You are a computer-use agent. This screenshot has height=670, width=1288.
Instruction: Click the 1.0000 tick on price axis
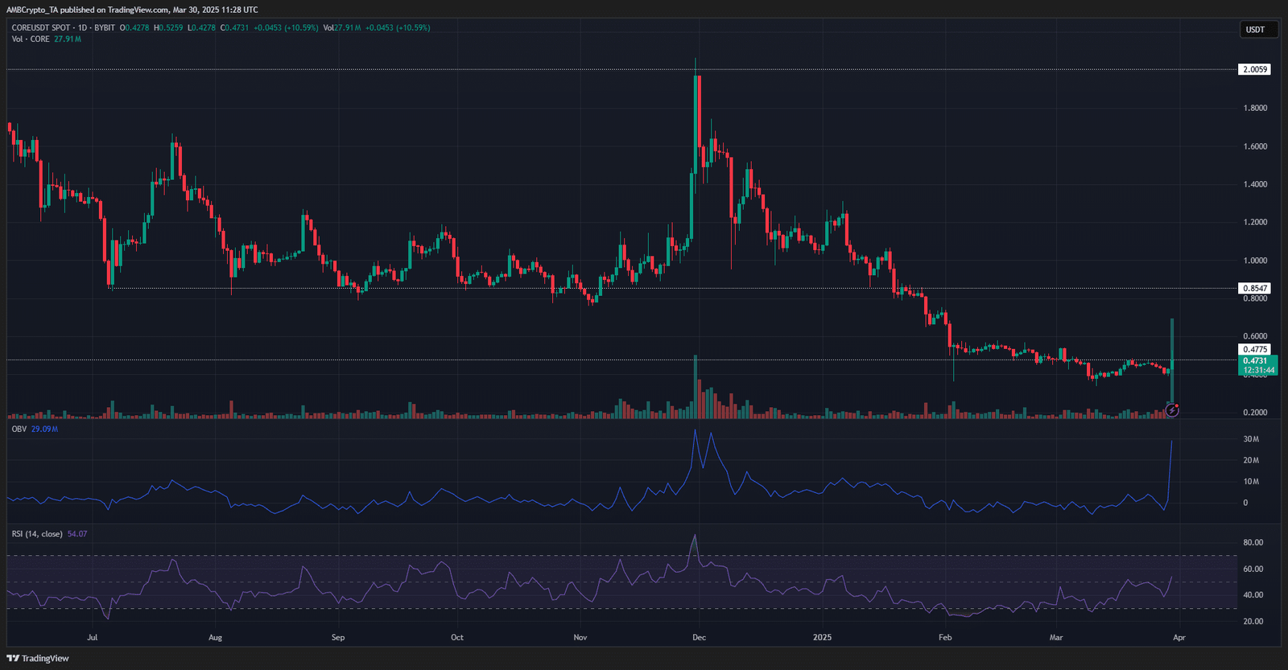point(1255,261)
